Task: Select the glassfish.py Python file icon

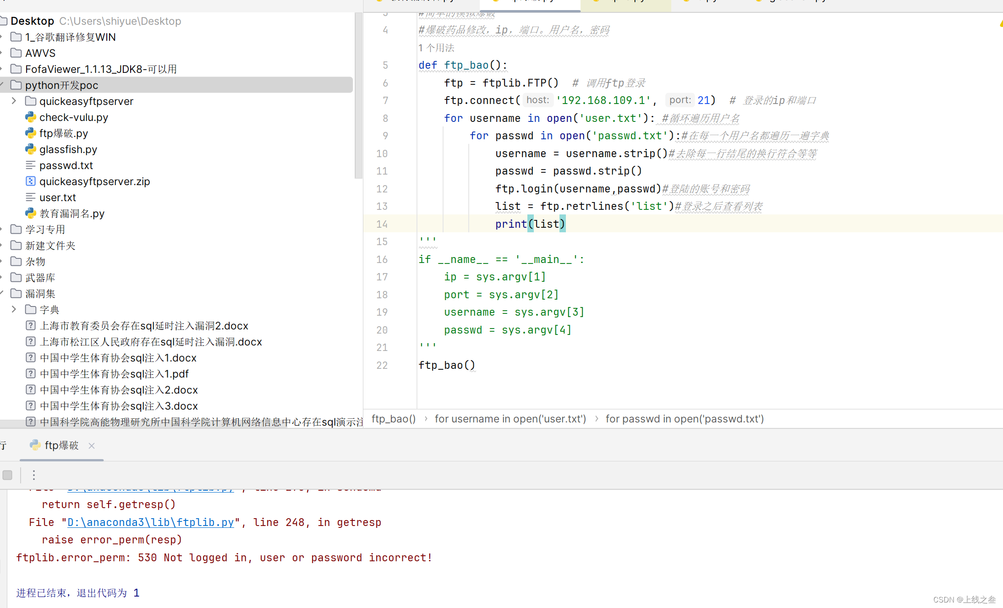Action: click(31, 149)
